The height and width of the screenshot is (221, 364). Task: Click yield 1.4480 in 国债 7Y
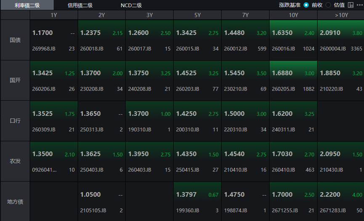[x=234, y=33]
